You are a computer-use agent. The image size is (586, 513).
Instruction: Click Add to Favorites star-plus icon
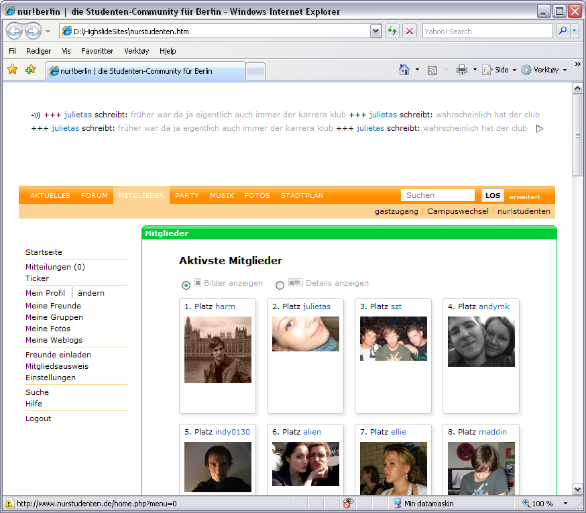[30, 69]
